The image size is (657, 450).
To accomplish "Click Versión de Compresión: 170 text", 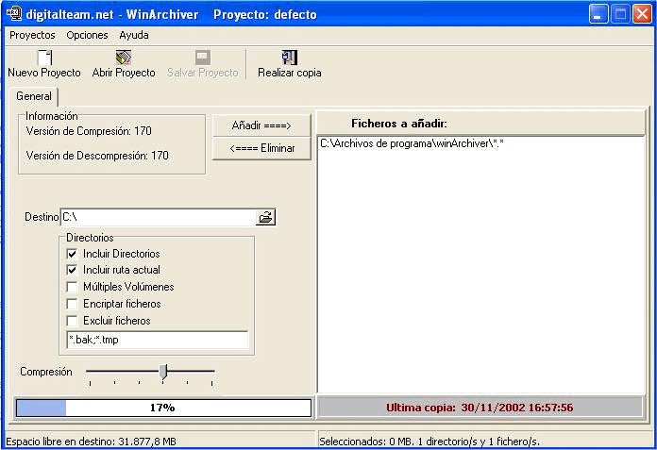I will tap(89, 131).
